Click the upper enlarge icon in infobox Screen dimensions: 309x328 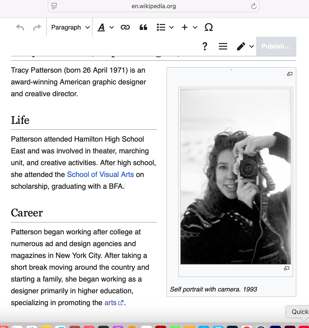click(290, 74)
